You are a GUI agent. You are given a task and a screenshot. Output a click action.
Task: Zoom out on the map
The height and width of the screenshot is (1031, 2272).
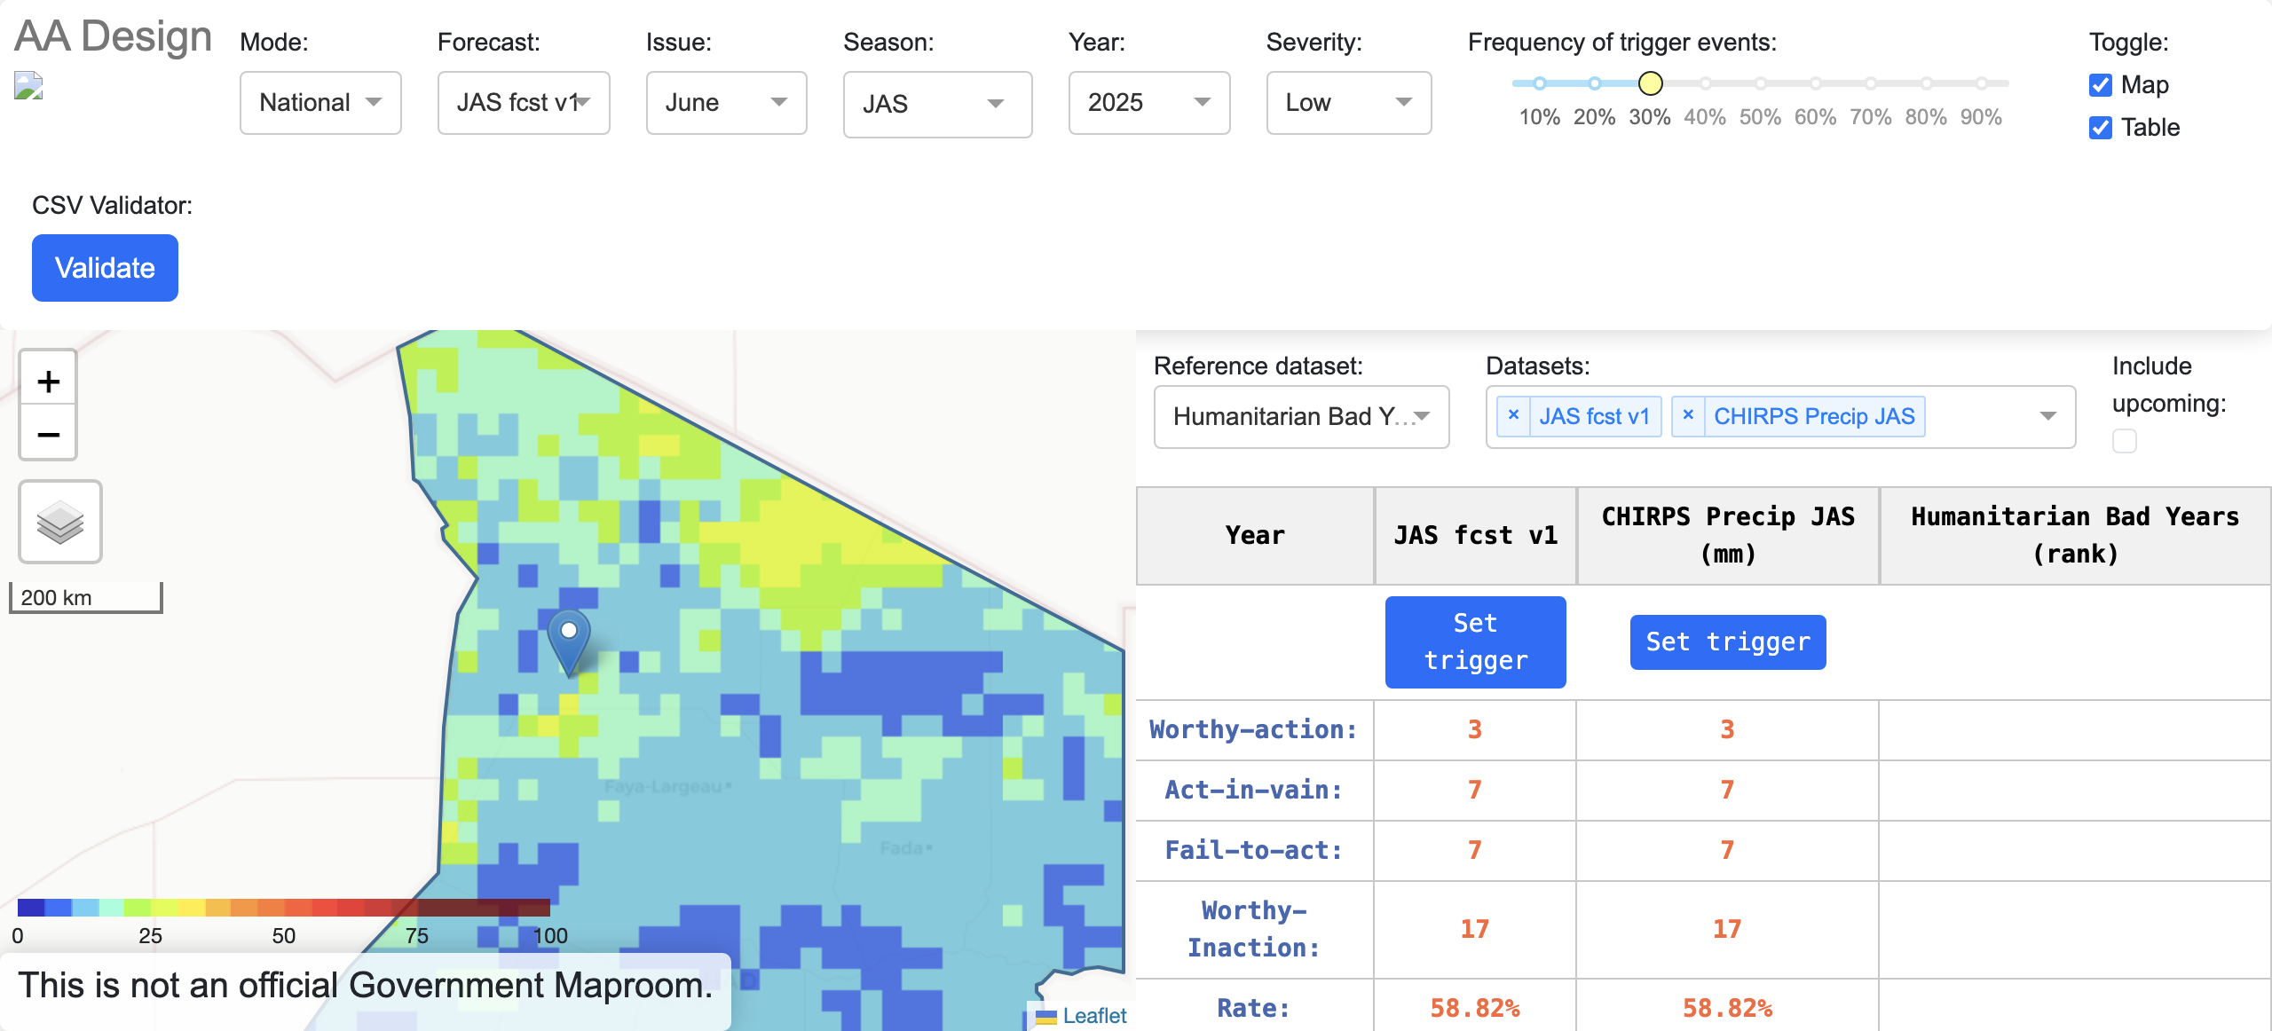(48, 434)
